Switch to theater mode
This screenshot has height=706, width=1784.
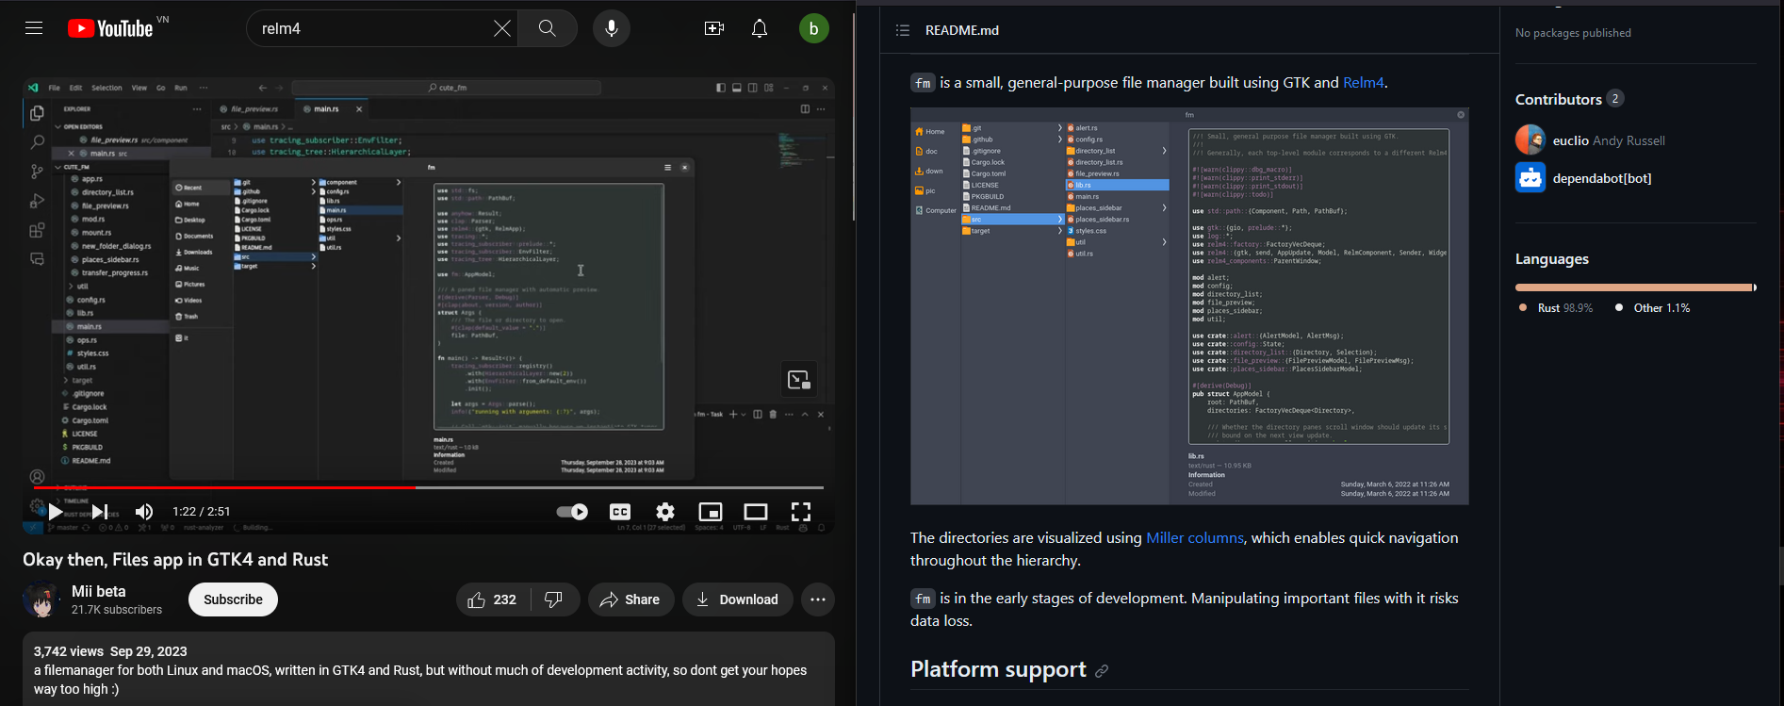pos(756,512)
